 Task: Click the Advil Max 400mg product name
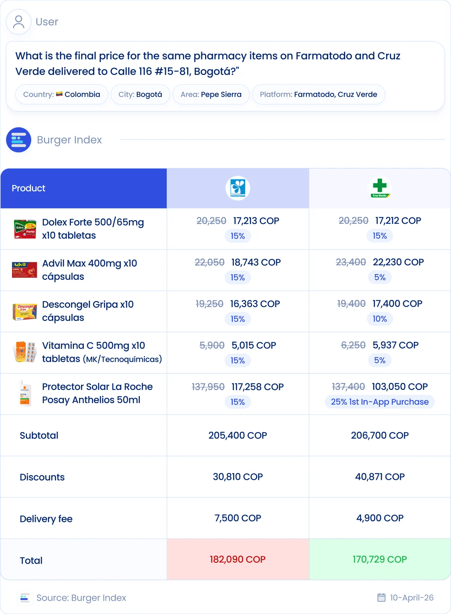(89, 270)
